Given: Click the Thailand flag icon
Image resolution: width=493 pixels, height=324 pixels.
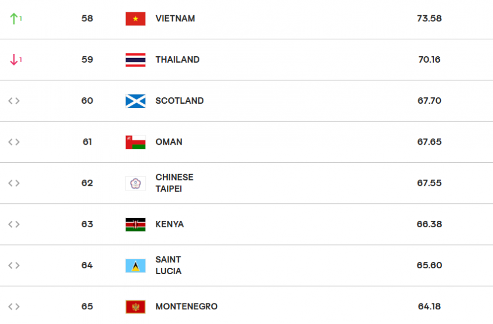Looking at the screenshot, I should point(135,60).
